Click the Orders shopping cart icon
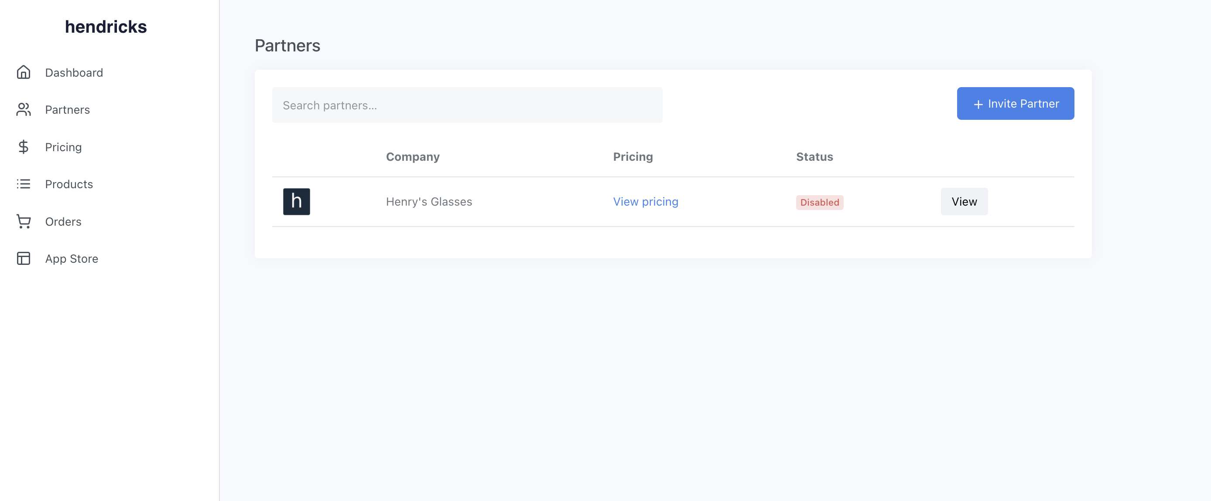 [x=24, y=221]
